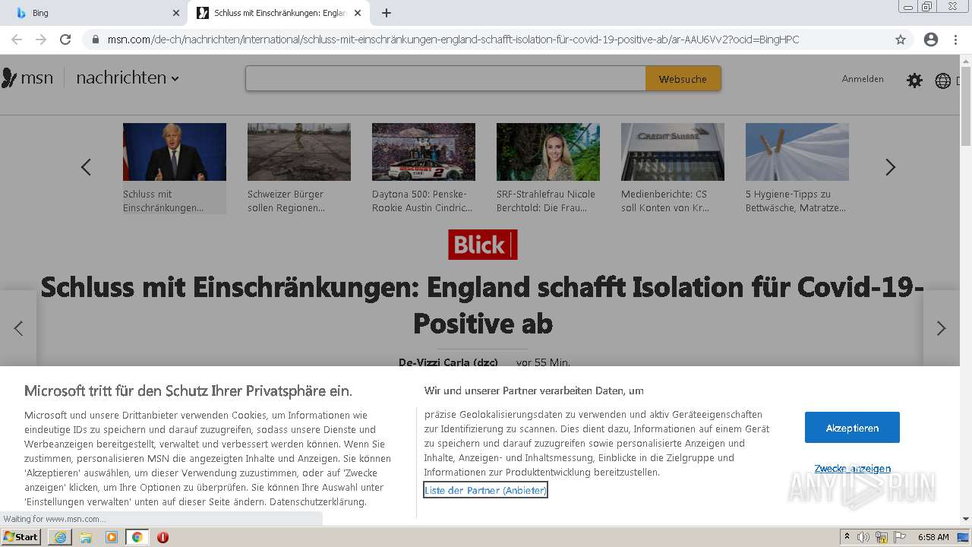
Task: Click the article headline text
Action: (x=482, y=305)
